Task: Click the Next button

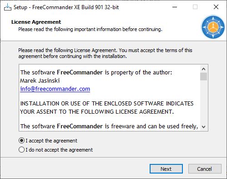Action: coord(166,169)
